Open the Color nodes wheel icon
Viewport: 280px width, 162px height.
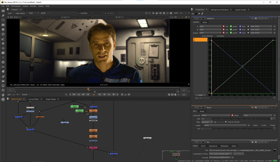point(3,30)
